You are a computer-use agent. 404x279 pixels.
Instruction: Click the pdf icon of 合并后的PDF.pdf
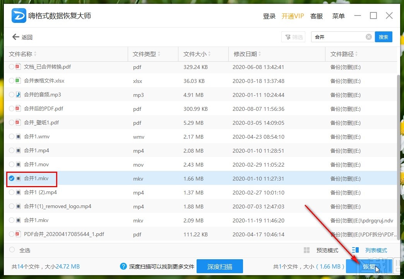[18, 108]
